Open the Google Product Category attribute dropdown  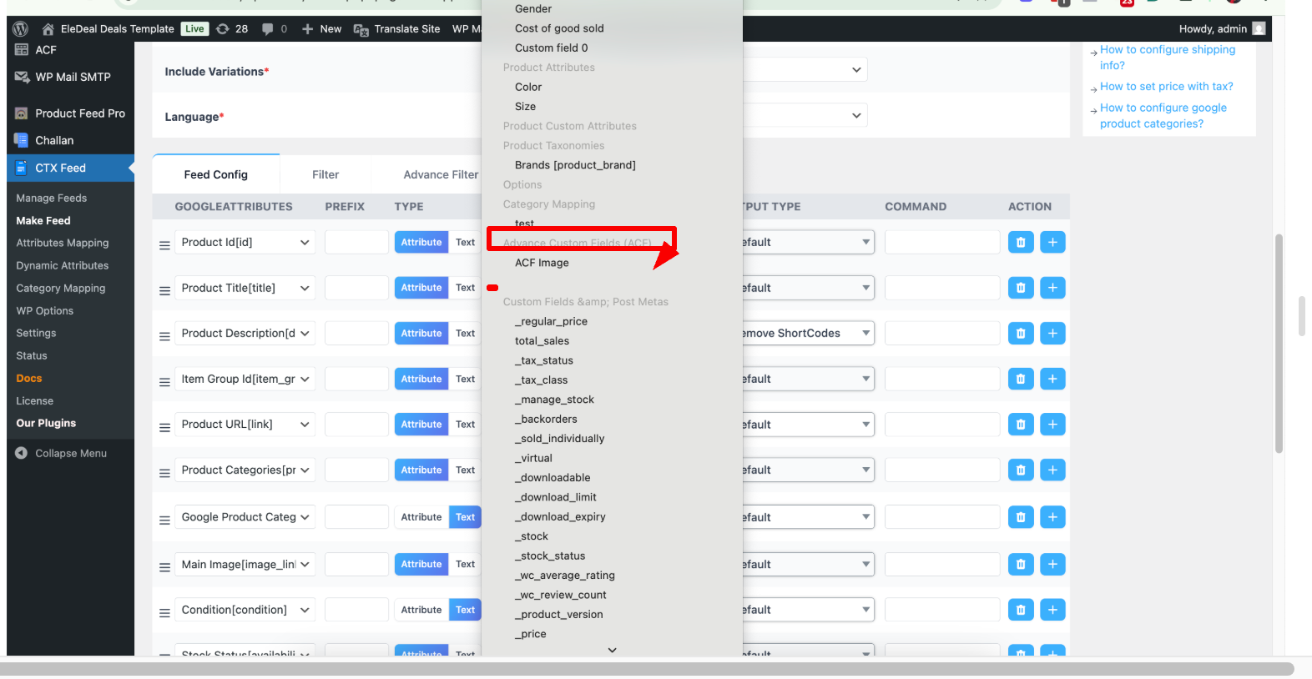245,517
